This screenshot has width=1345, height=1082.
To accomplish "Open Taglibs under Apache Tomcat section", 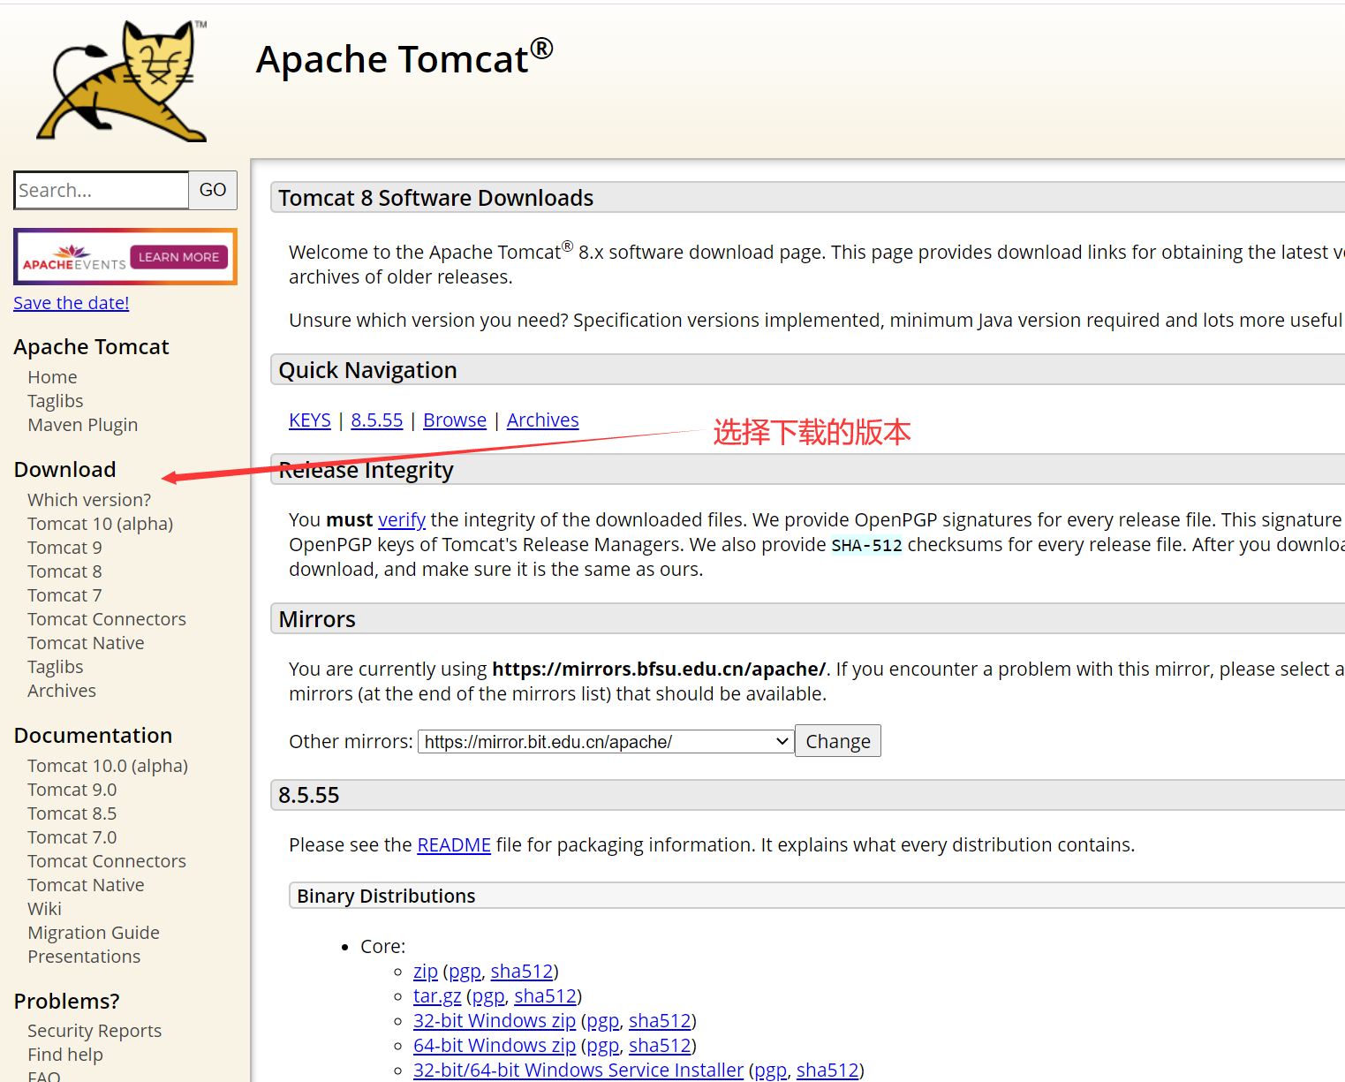I will tap(56, 401).
